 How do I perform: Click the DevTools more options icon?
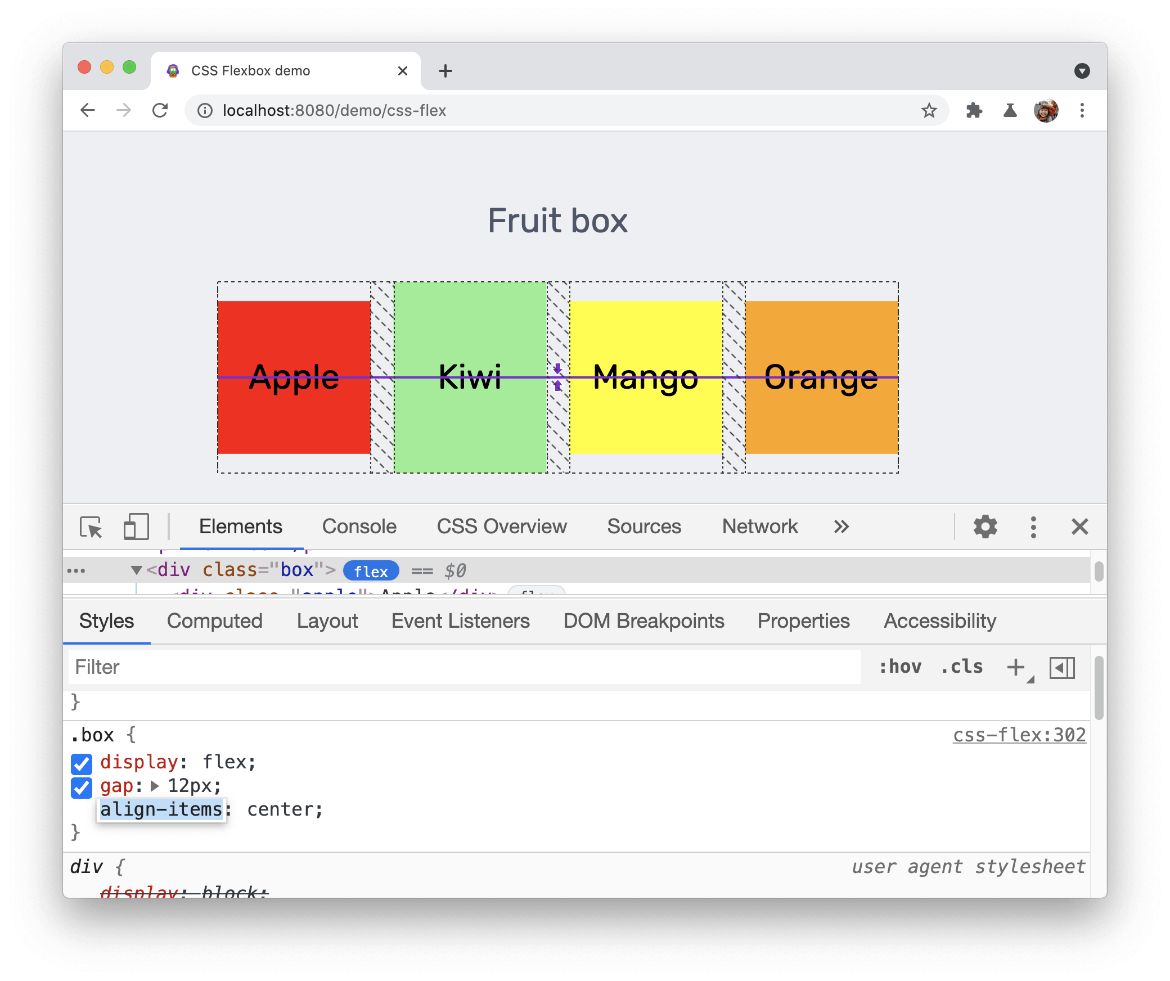coord(1032,528)
